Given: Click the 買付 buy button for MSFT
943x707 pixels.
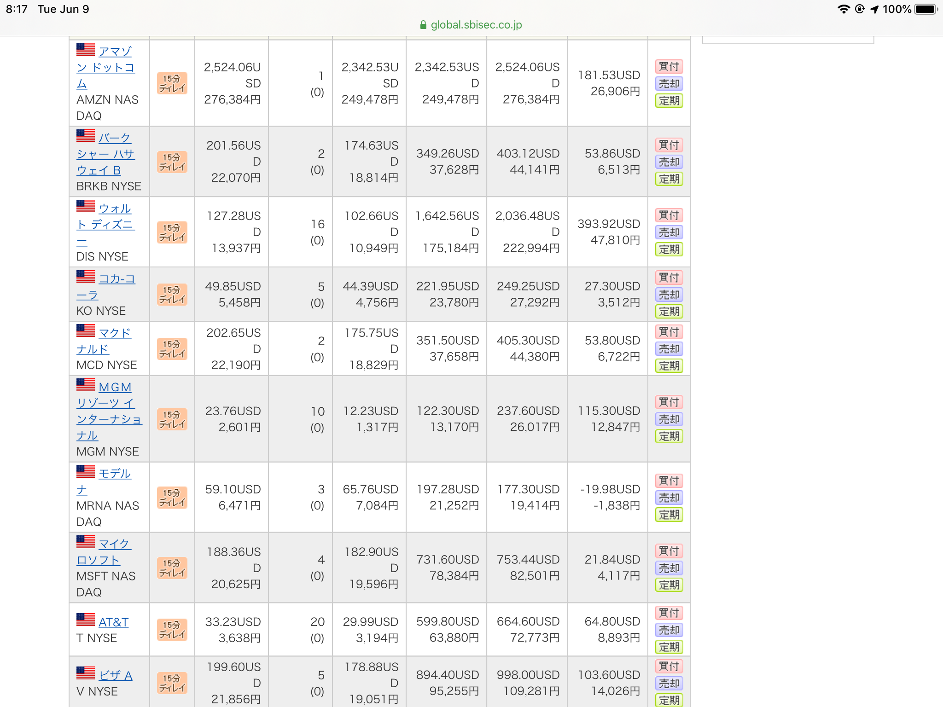Looking at the screenshot, I should click(669, 551).
